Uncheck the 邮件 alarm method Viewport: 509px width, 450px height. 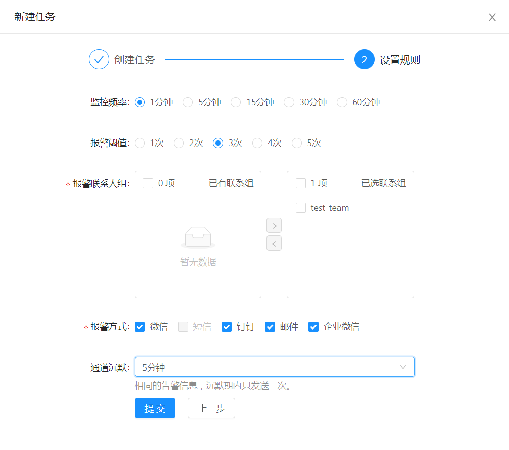tap(270, 327)
